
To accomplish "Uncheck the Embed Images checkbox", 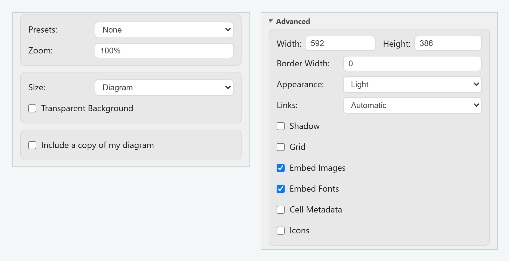I will pyautogui.click(x=281, y=168).
